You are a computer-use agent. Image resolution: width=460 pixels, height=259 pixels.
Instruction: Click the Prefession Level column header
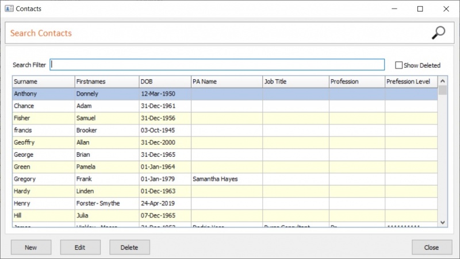[411, 82]
